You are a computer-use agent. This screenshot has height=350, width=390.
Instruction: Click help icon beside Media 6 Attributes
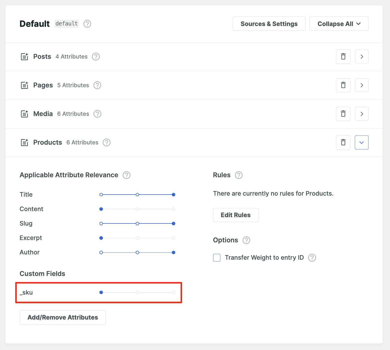(x=97, y=114)
